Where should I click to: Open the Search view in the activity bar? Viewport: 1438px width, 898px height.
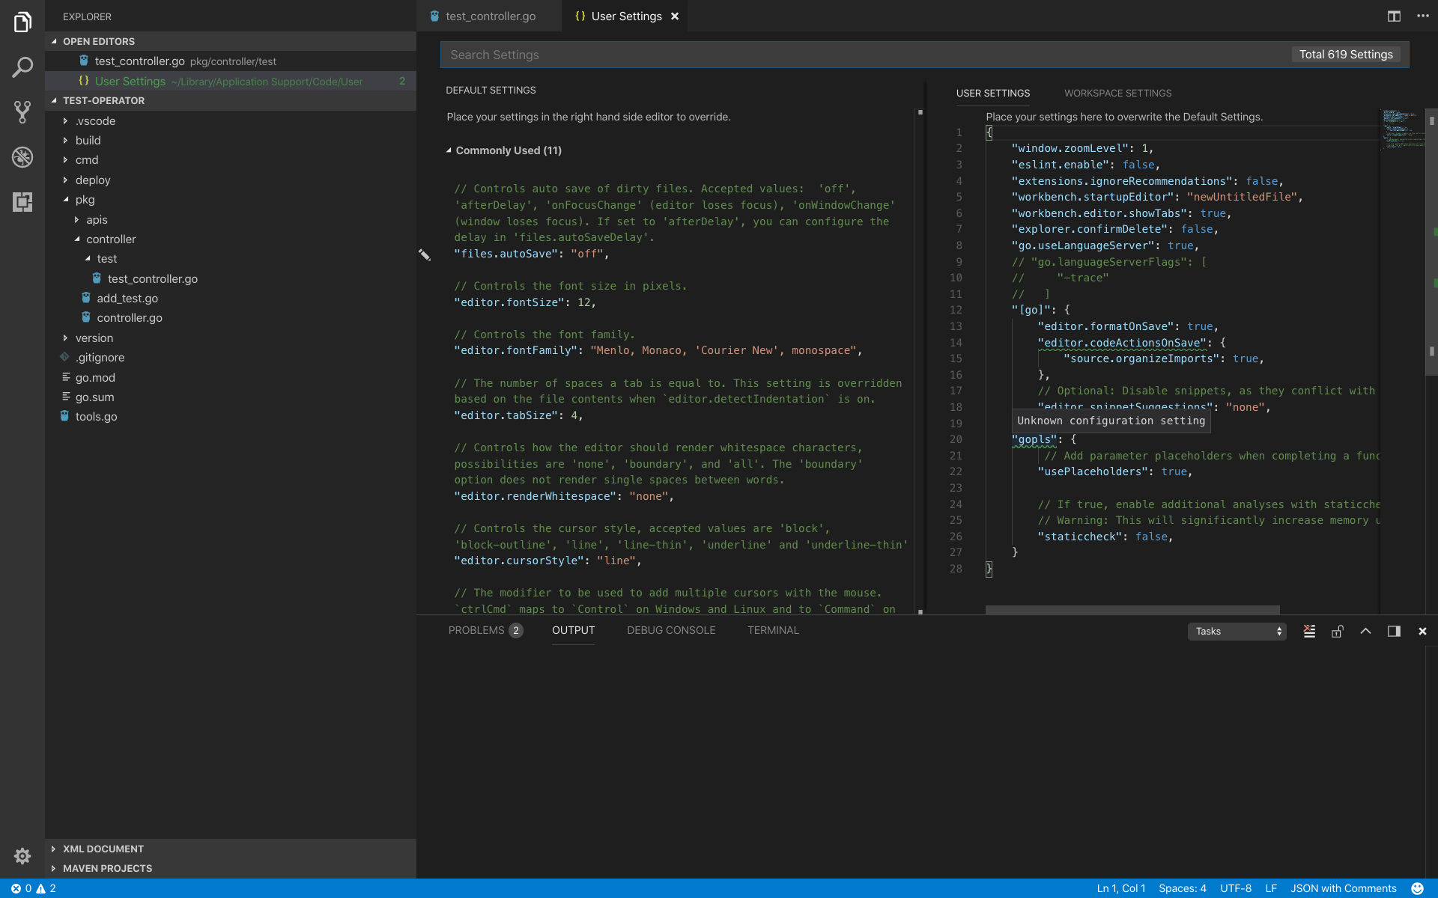coord(22,67)
